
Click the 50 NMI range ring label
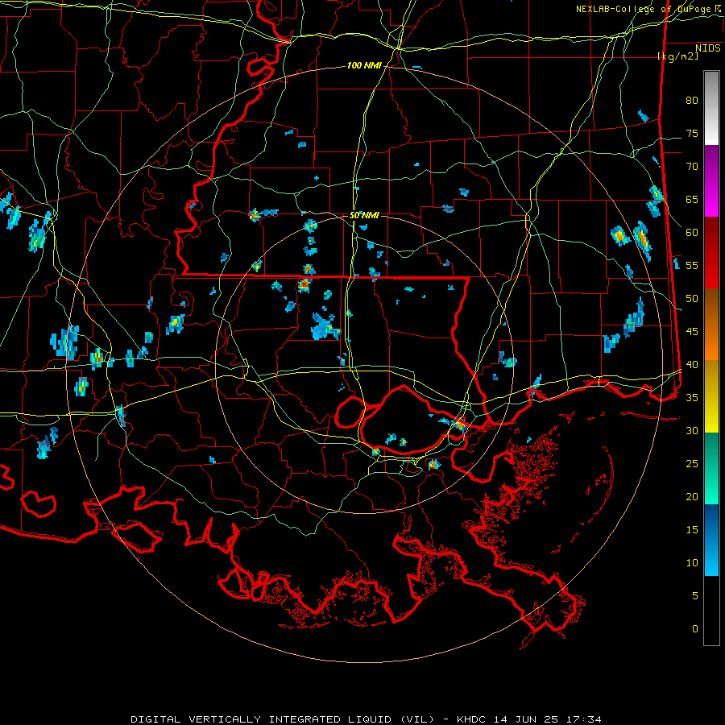click(x=364, y=215)
